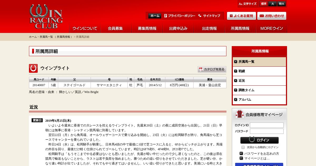Select 戦績 in sidebar
The width and height of the screenshot is (316, 166).
pos(259,71)
